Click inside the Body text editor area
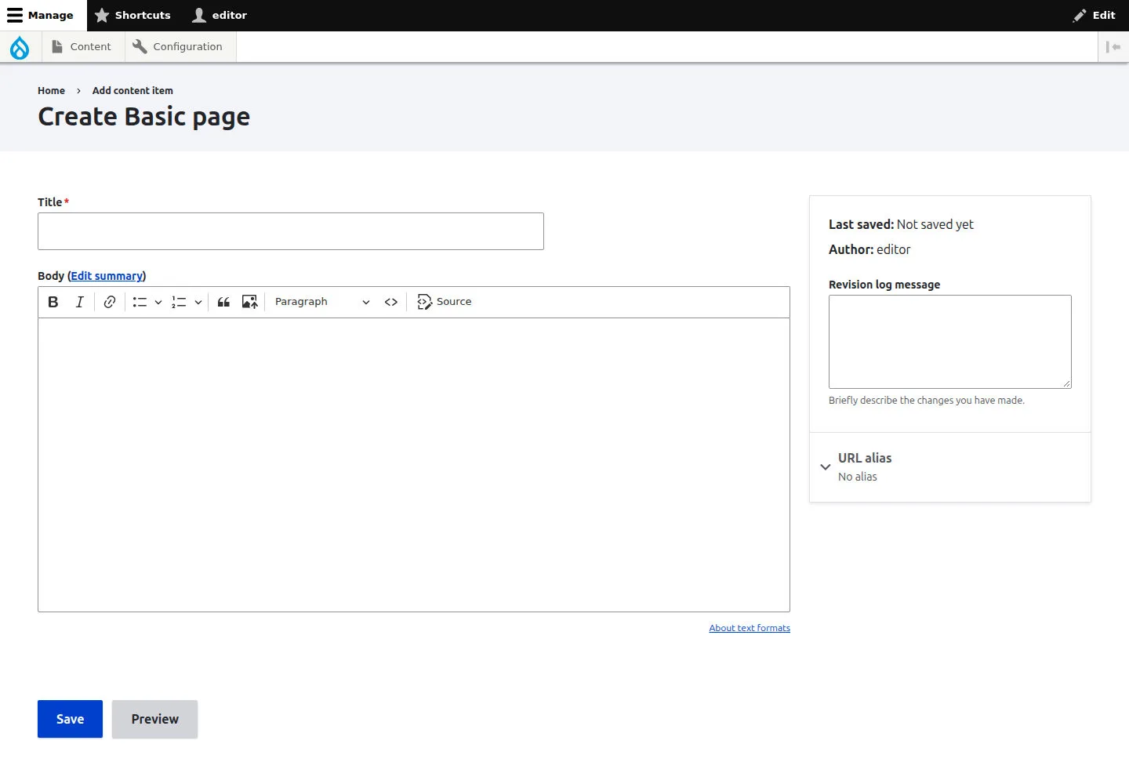 coord(414,465)
